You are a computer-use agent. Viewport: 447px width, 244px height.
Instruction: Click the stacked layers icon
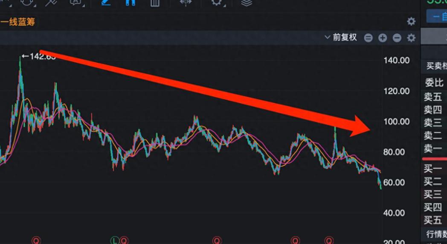tap(247, 3)
